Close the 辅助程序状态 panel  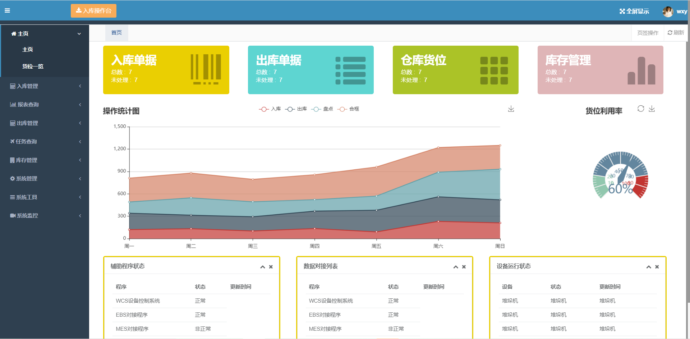(271, 267)
